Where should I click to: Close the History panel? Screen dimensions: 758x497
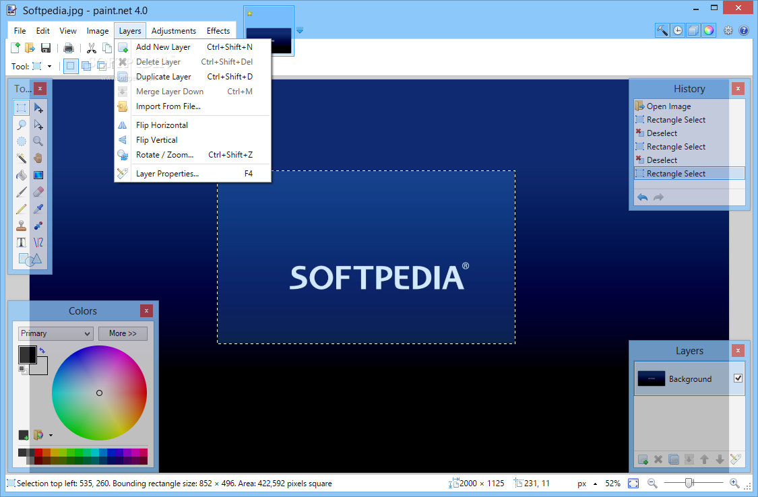pos(738,88)
